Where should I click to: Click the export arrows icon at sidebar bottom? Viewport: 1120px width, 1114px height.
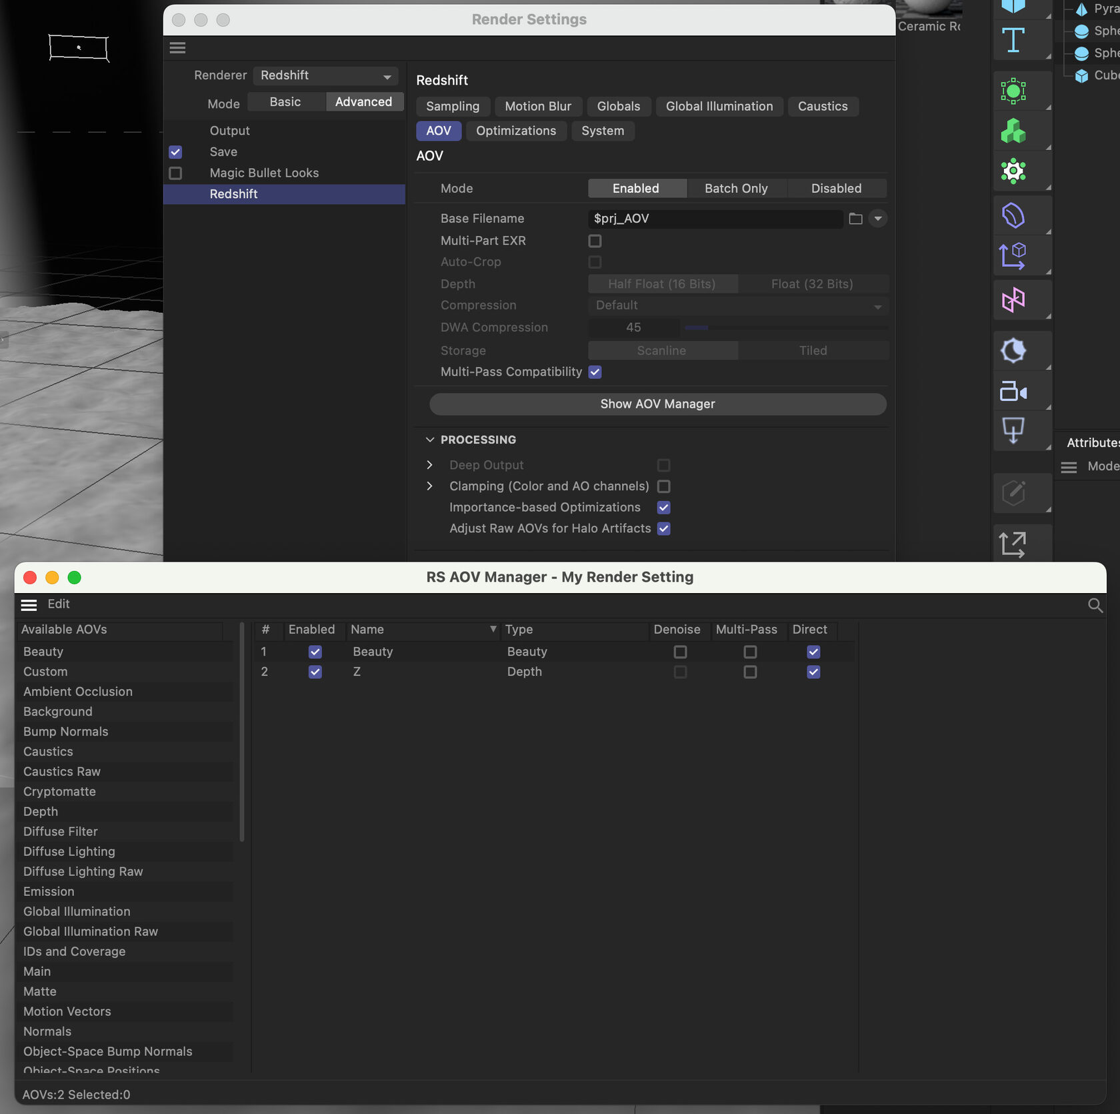tap(1013, 544)
